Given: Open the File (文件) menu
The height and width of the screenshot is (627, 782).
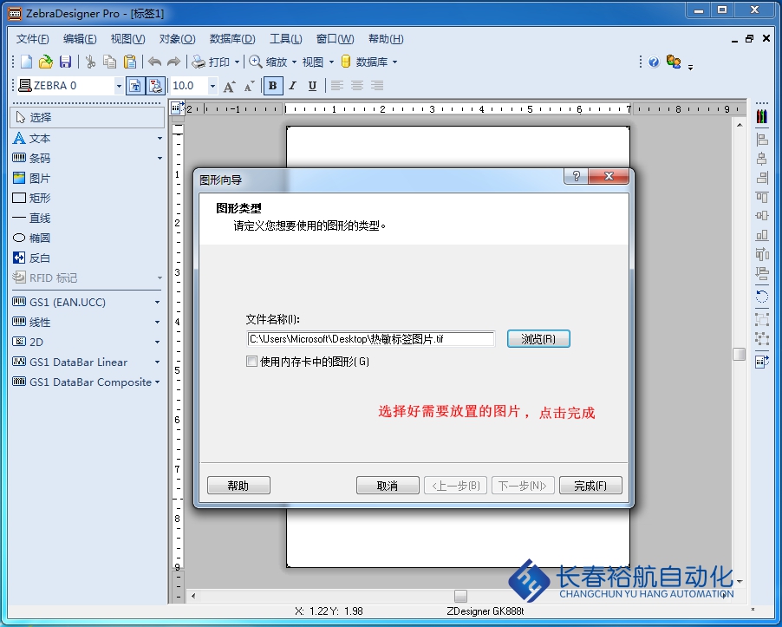Looking at the screenshot, I should point(33,39).
